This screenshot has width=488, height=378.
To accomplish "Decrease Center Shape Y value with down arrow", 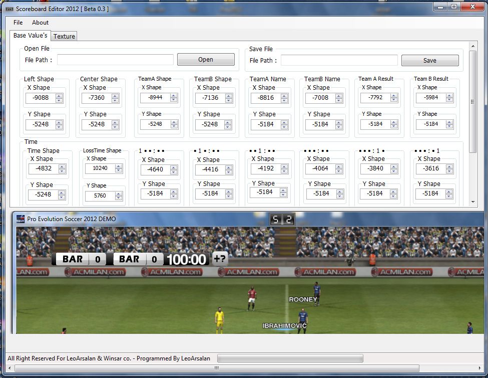I will 115,126.
